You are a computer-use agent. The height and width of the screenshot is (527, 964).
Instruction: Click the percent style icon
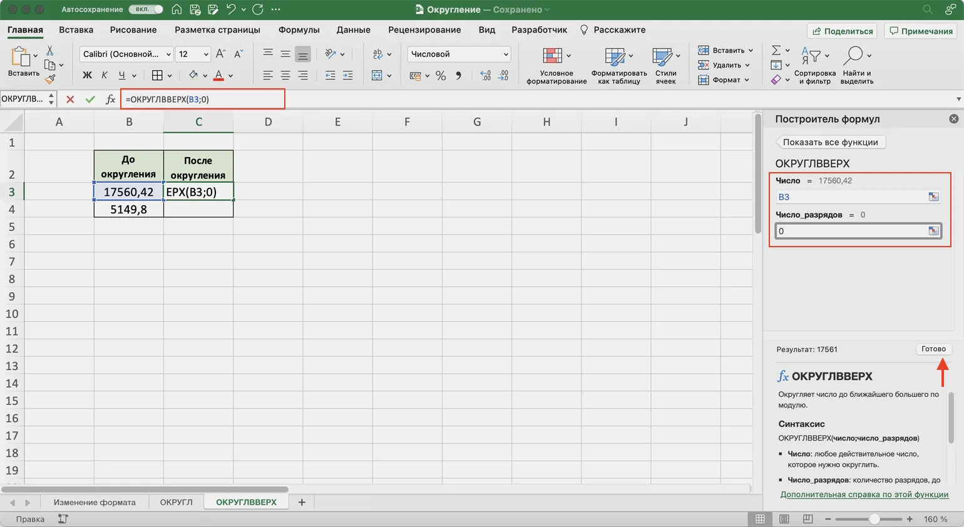point(441,76)
